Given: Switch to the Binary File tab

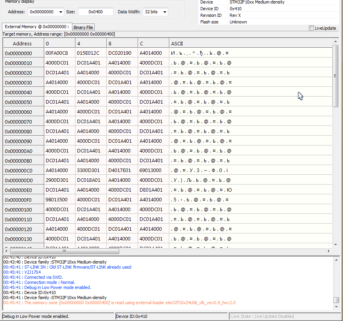Looking at the screenshot, I should click(83, 27).
